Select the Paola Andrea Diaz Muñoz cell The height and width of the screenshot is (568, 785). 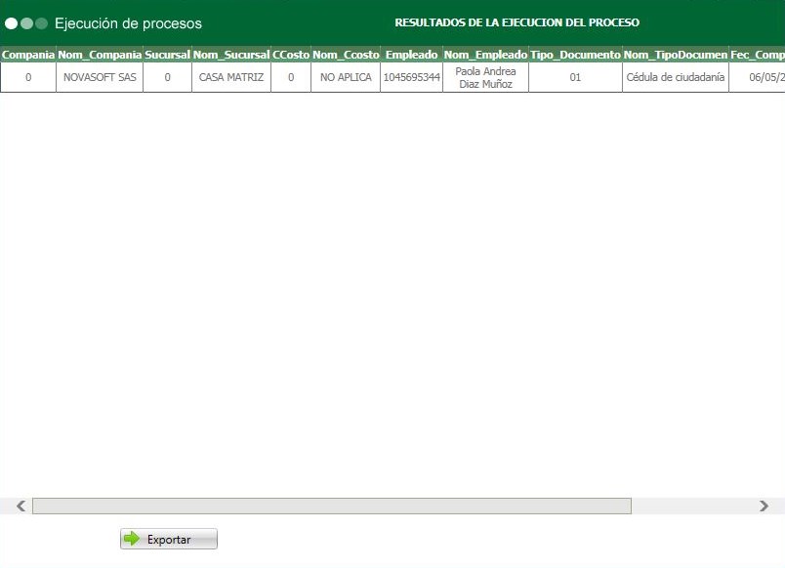485,77
